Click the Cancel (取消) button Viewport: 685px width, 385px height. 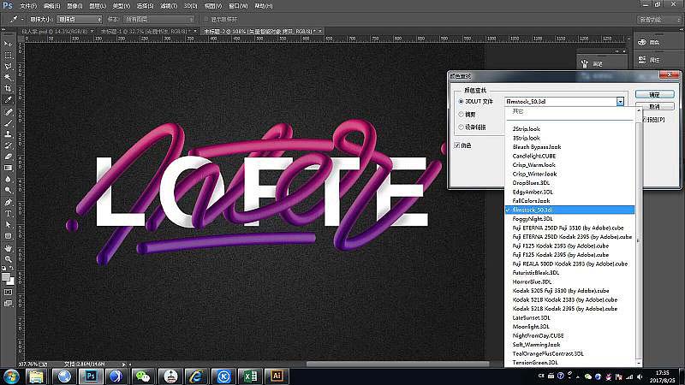(654, 106)
